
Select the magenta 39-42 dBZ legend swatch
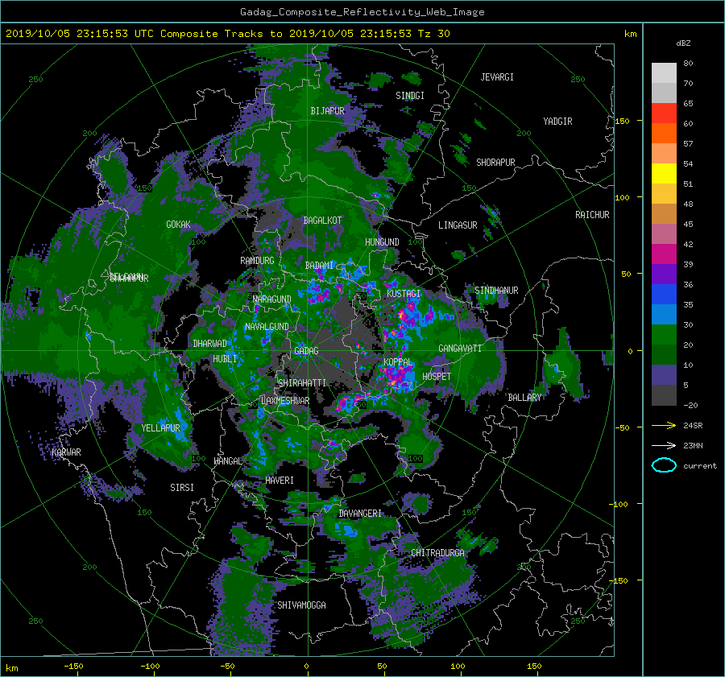click(664, 254)
